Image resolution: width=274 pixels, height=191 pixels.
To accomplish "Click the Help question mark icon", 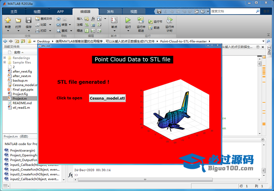I will [203, 11].
